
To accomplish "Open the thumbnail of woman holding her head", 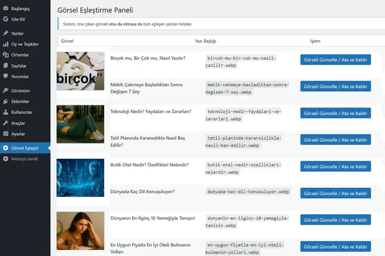I will point(80,231).
